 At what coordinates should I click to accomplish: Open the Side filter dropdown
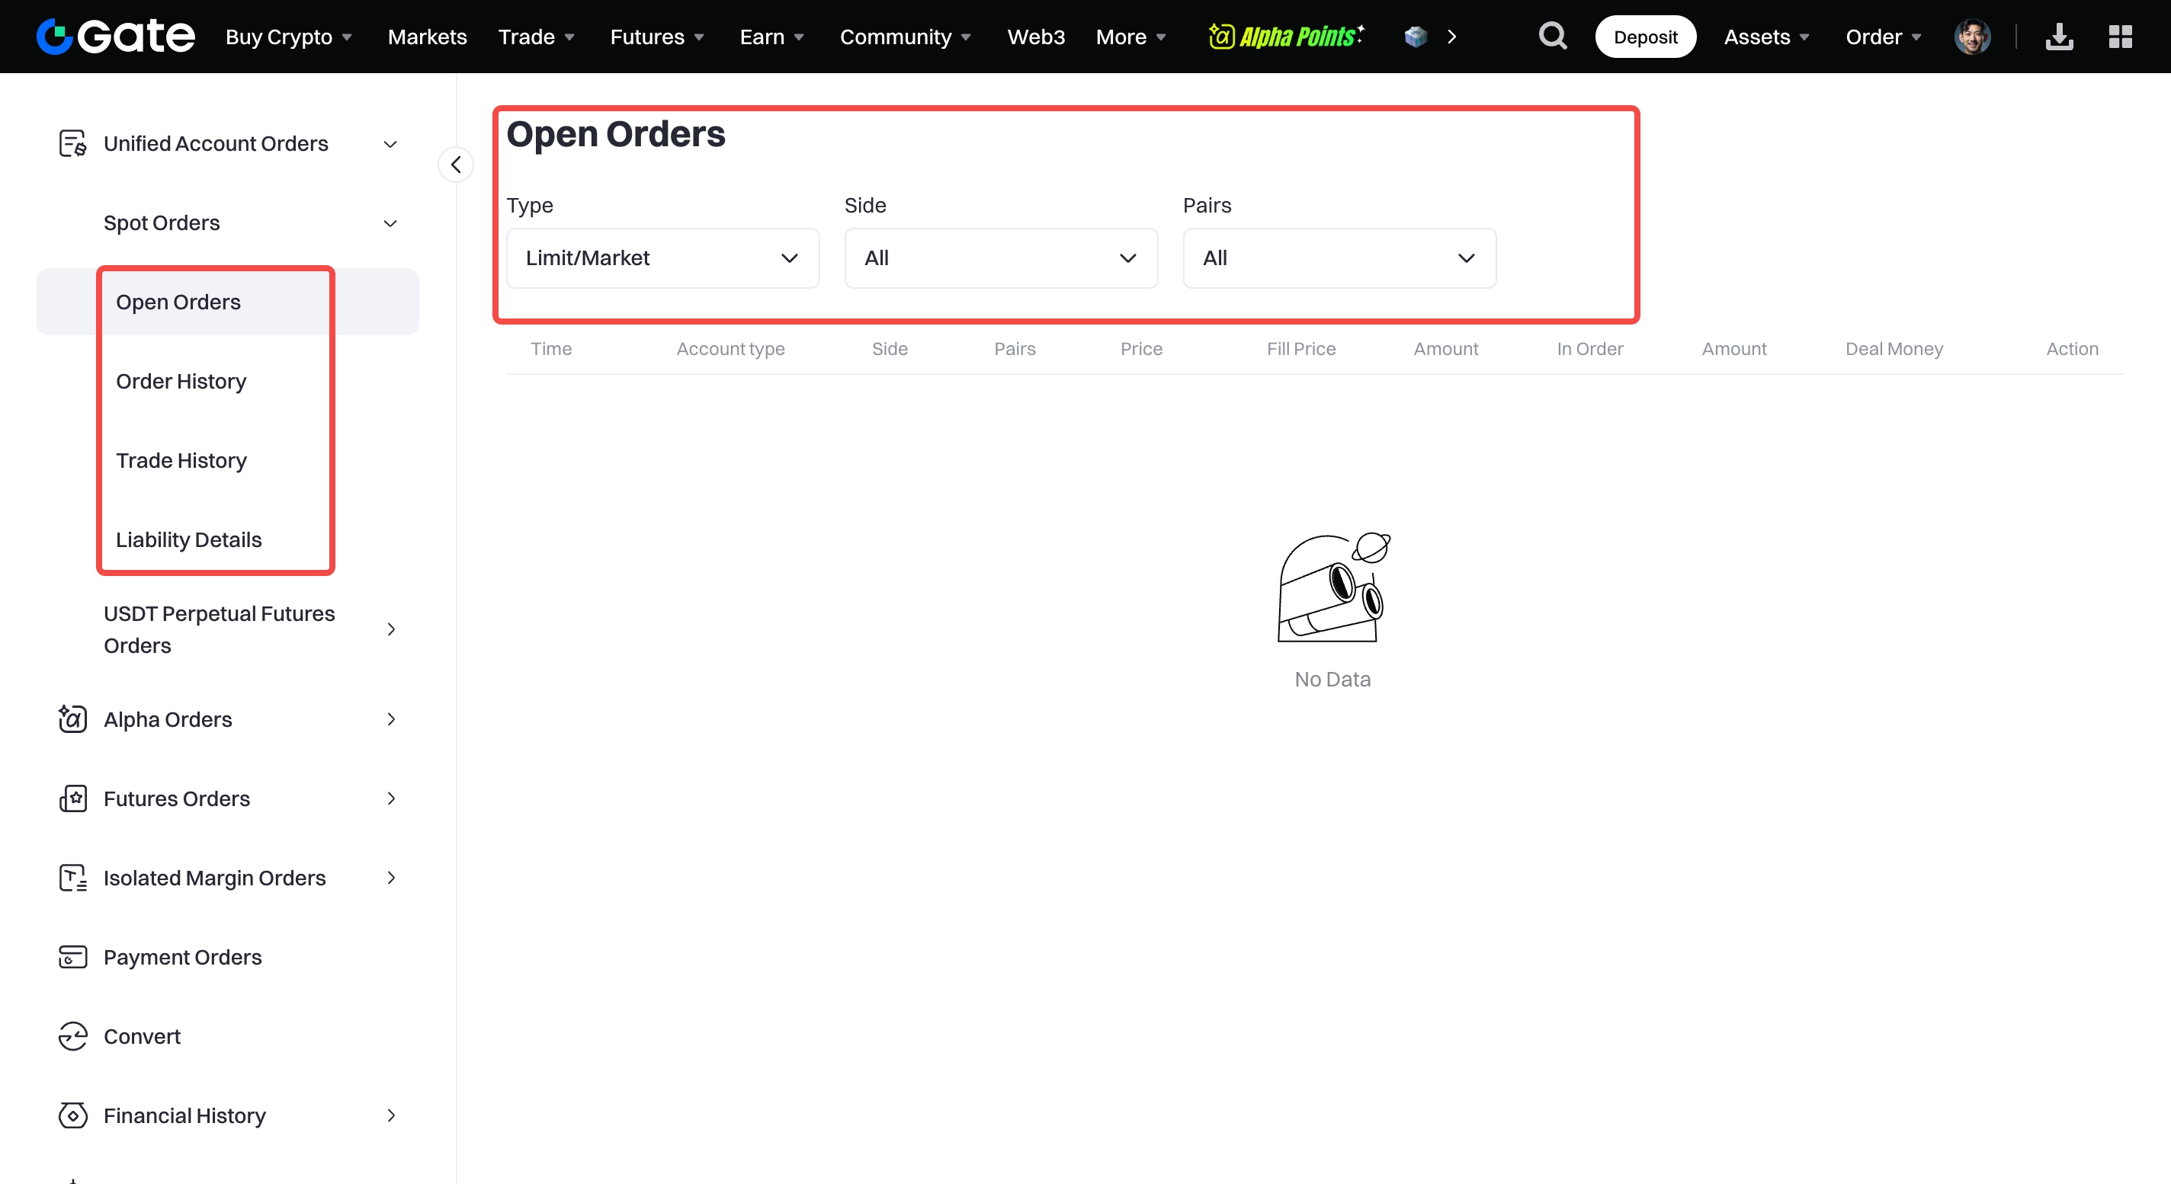coord(1000,258)
